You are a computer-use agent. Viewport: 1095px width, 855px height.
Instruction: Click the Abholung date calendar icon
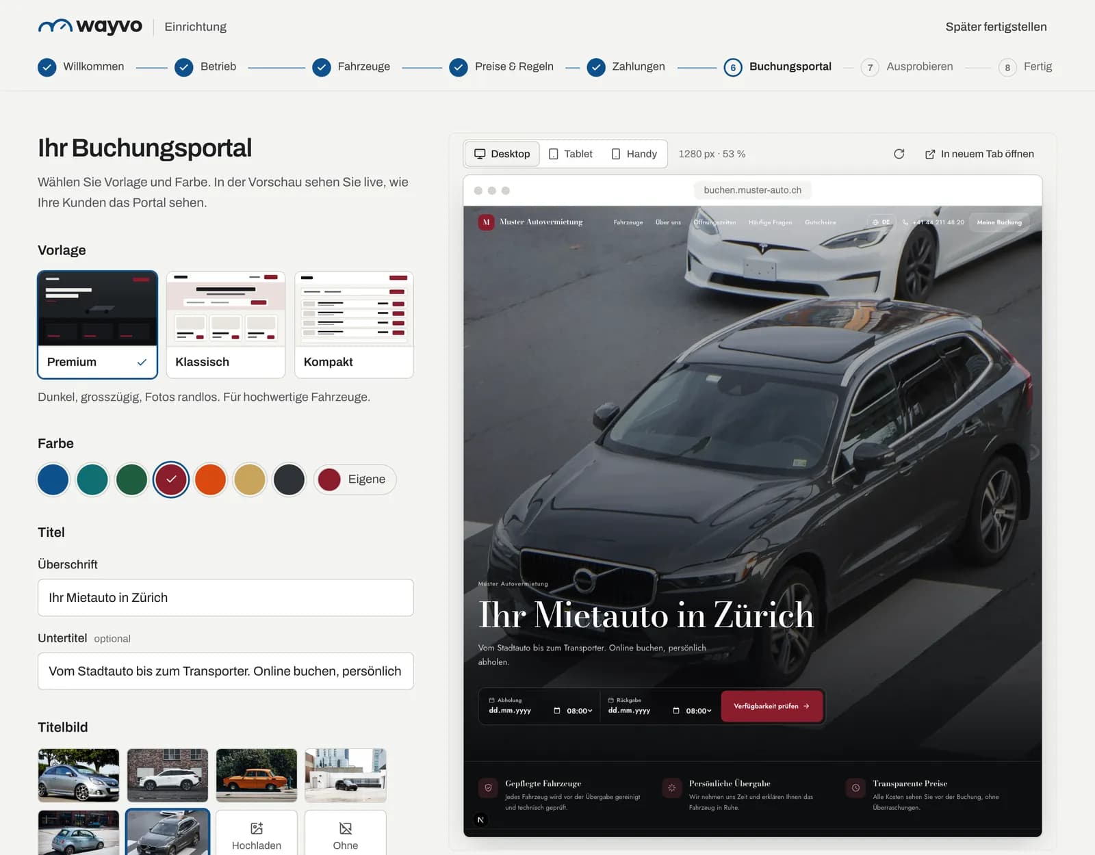coord(556,711)
